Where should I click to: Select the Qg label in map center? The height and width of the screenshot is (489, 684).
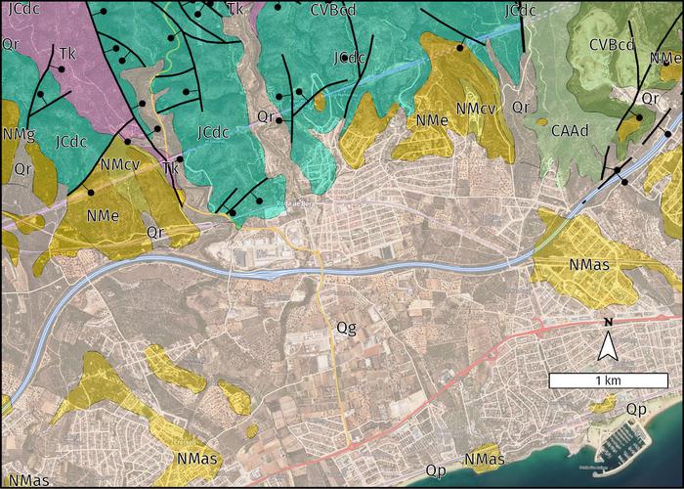coord(346,327)
